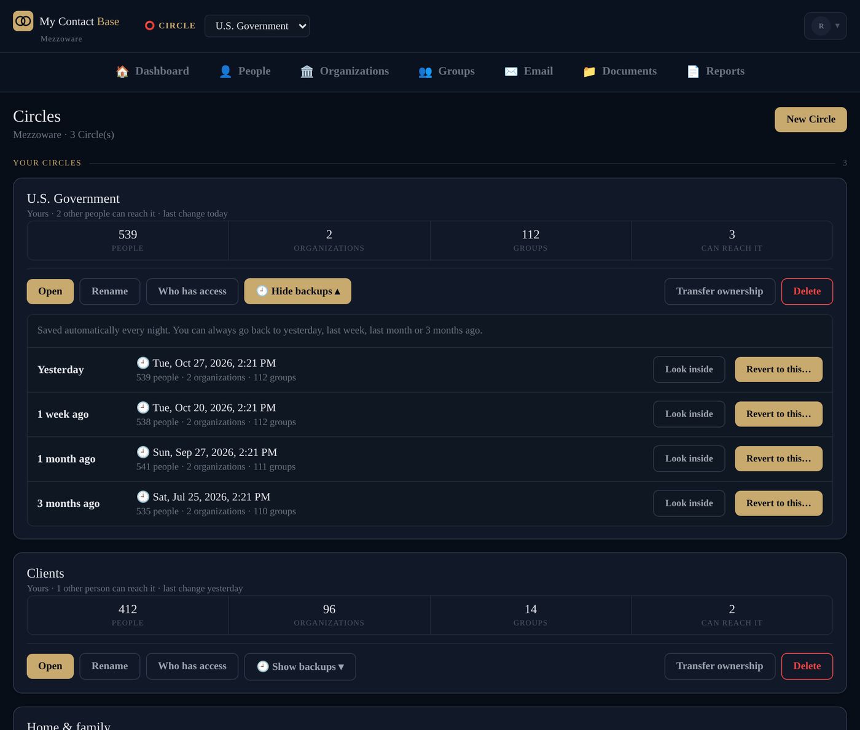
Task: Open the user account menu arrow
Action: click(837, 26)
